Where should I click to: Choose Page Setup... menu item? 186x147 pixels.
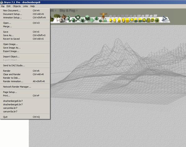(x=25, y=92)
